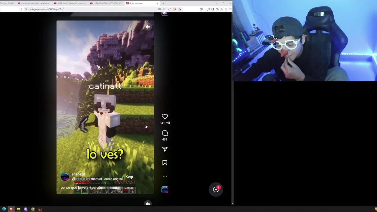Mute the reel audio using speaker icon
Screen dimensions: 377x212
pos(148,27)
